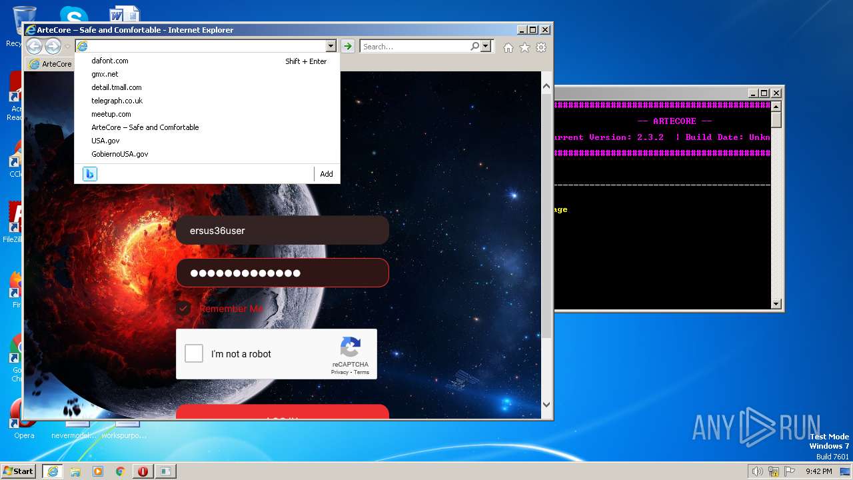
Task: Switch to console app in taskbar
Action: (x=165, y=471)
